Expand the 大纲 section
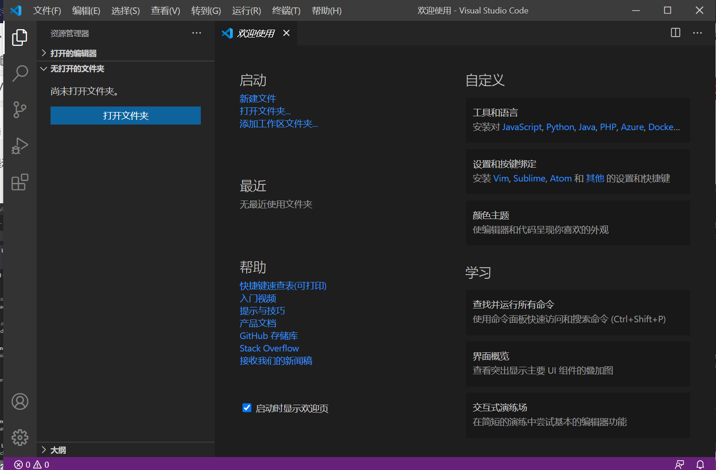 point(125,450)
